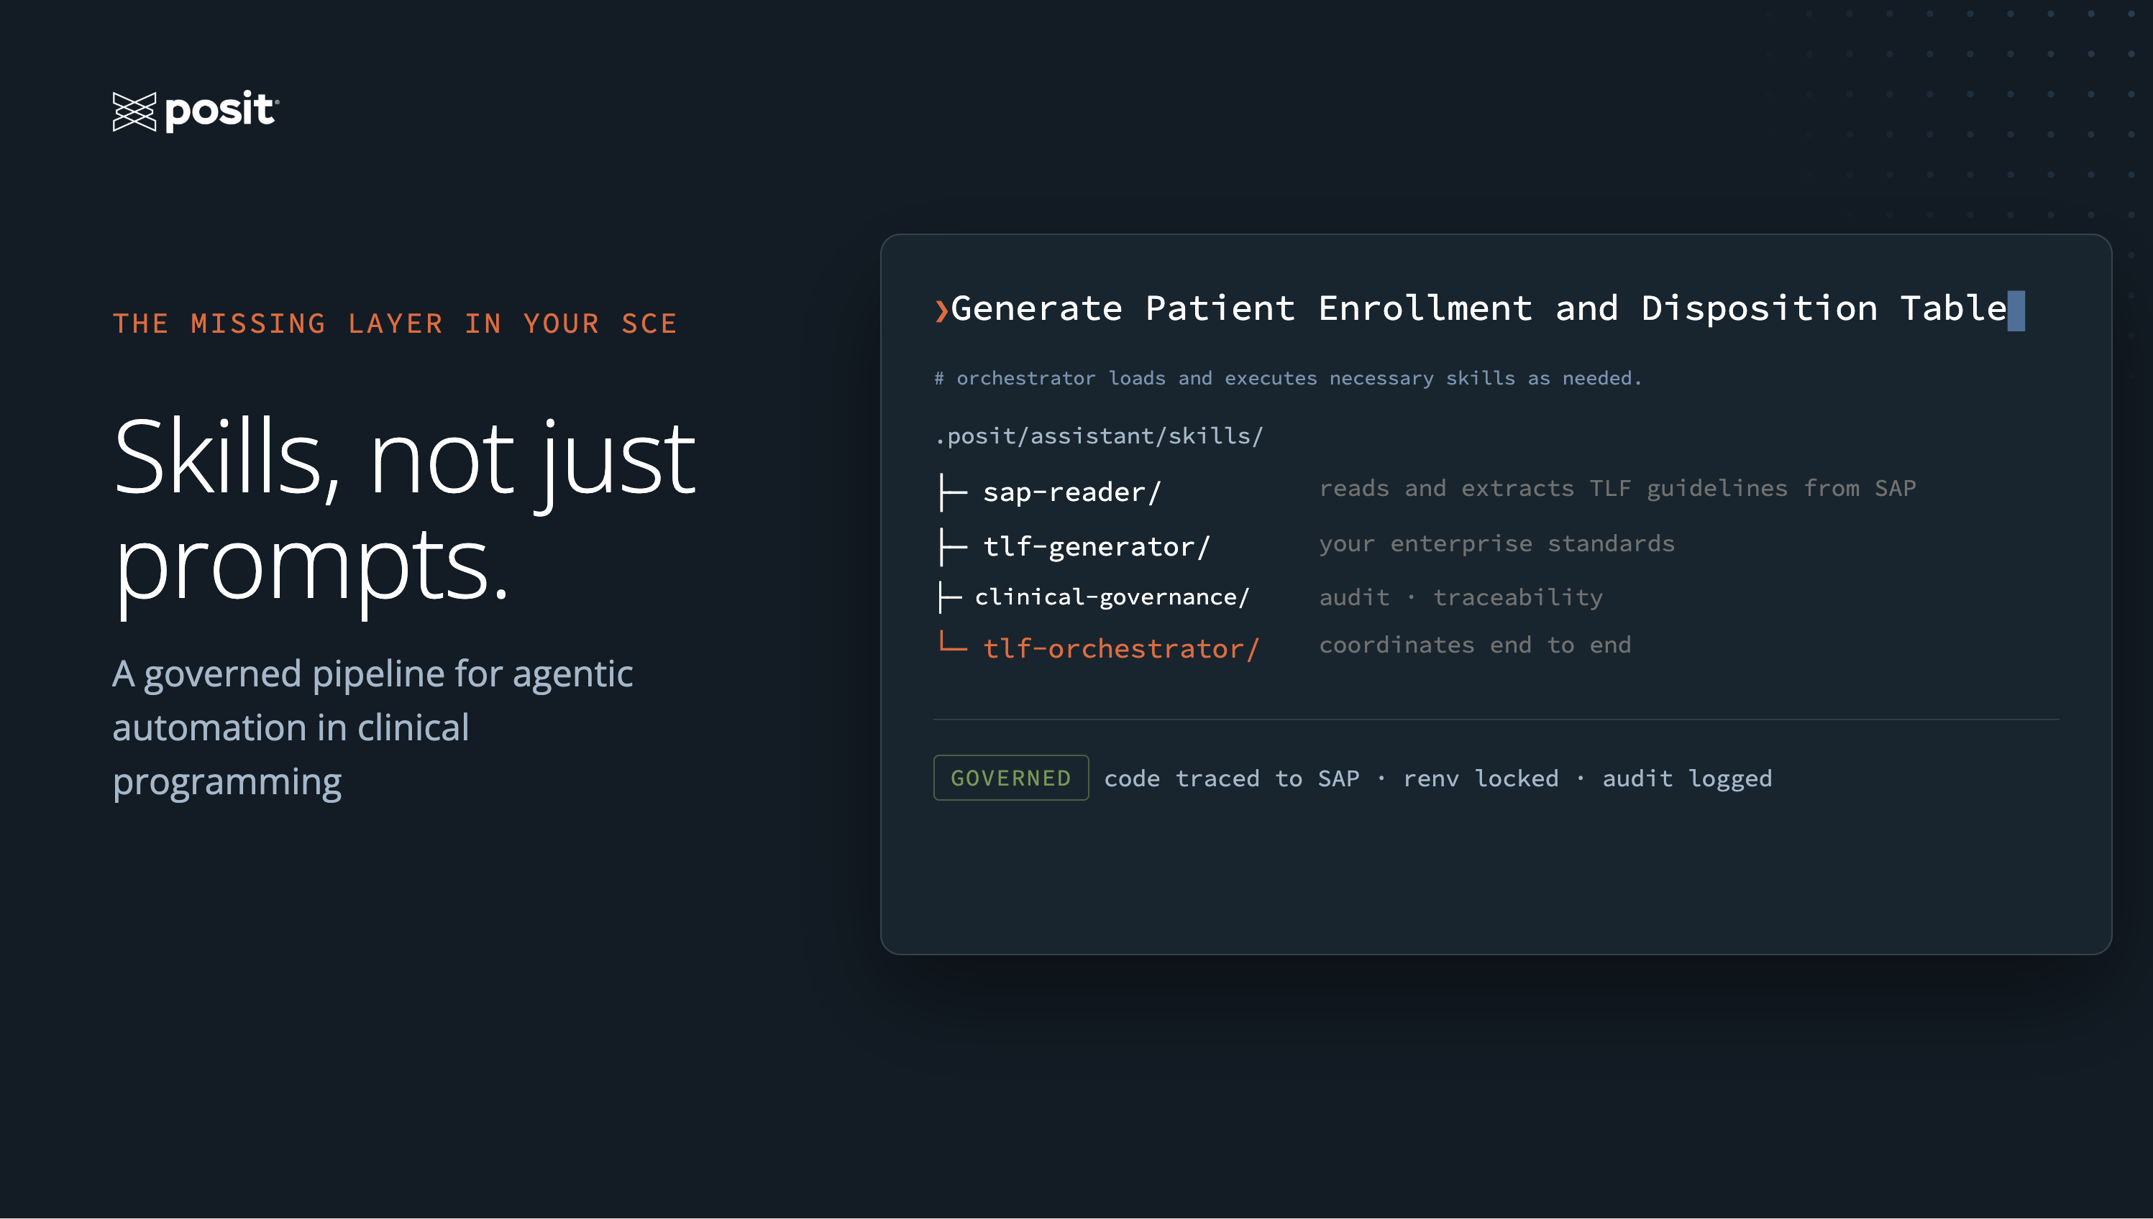
Task: Open the sap-reader/ skill folder
Action: click(1072, 492)
